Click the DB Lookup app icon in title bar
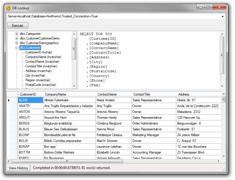 click(x=8, y=8)
